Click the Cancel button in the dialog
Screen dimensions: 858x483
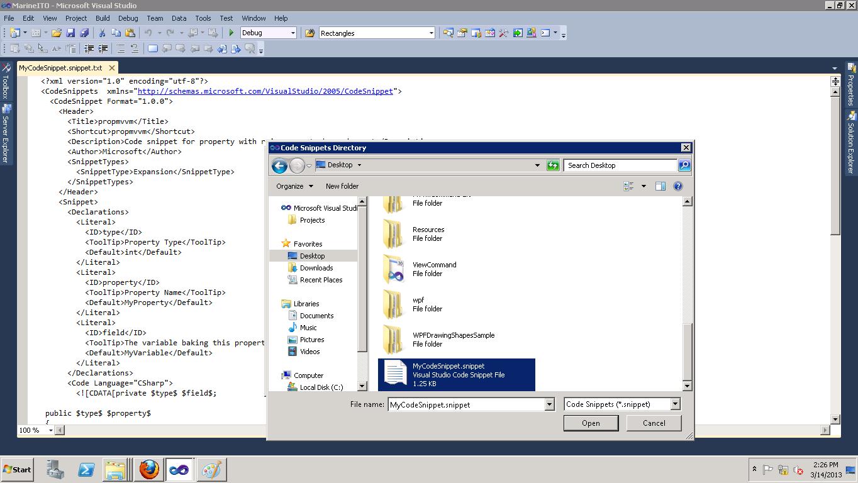[x=654, y=423]
